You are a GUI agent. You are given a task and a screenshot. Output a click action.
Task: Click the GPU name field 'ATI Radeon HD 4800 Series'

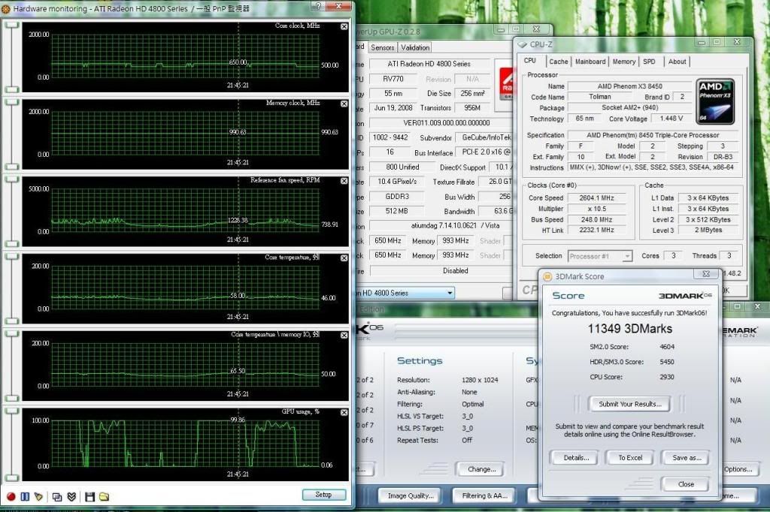(x=429, y=64)
